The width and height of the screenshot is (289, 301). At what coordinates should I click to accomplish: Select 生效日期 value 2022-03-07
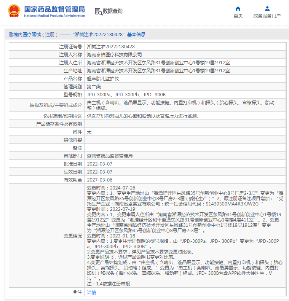[x=100, y=172]
